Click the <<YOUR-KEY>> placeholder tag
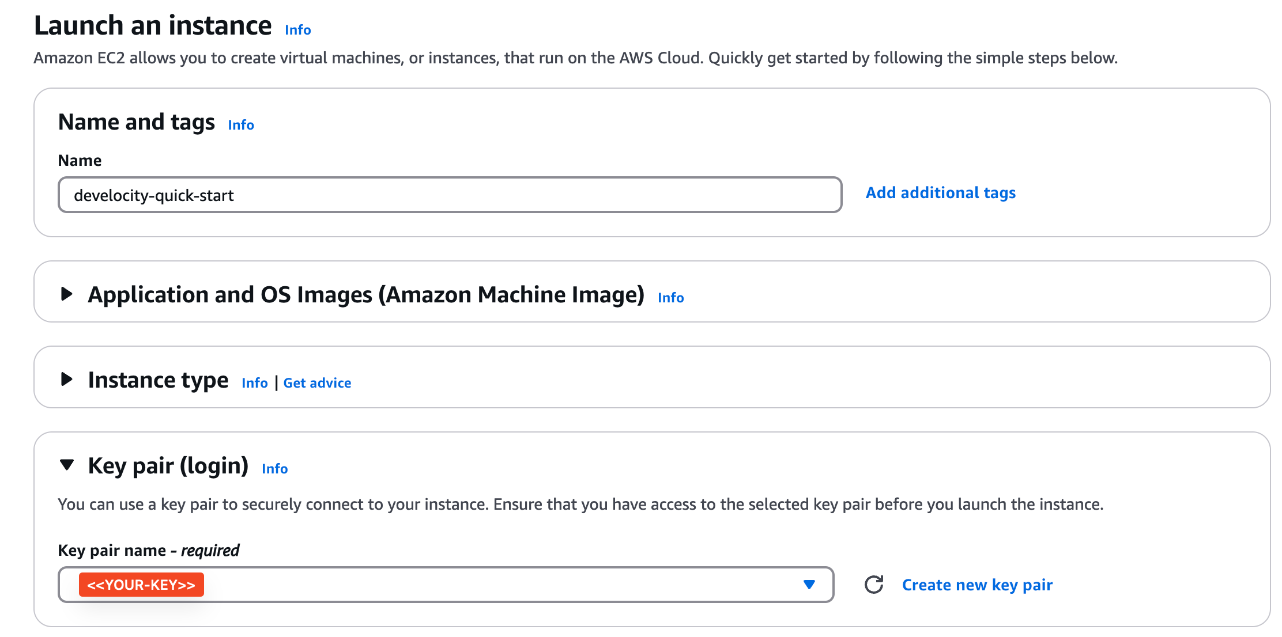 pyautogui.click(x=141, y=585)
